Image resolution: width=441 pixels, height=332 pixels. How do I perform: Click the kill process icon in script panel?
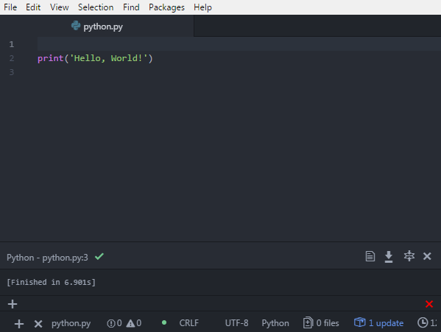click(x=409, y=256)
